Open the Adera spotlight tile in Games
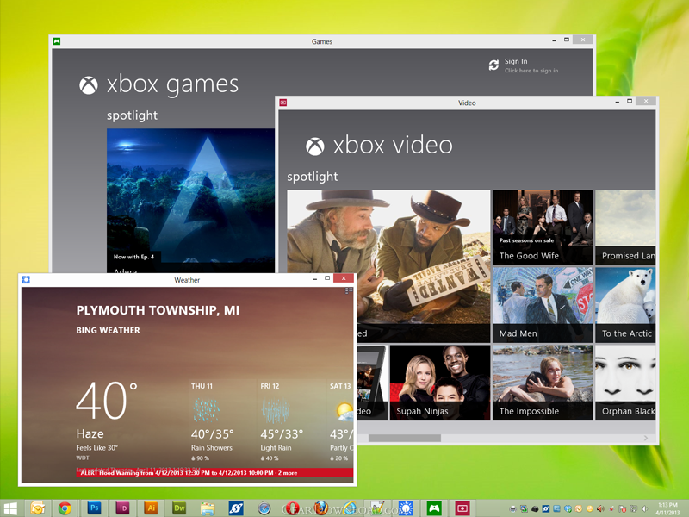Image resolution: width=689 pixels, height=517 pixels. 190,201
